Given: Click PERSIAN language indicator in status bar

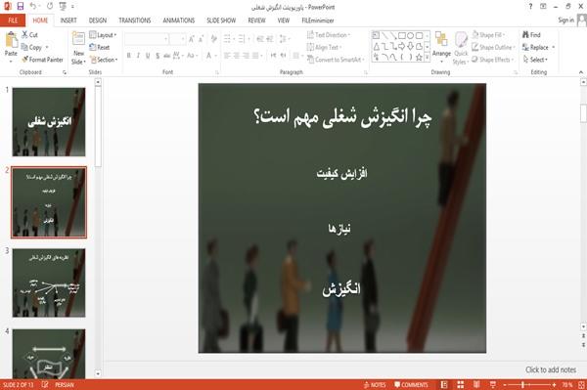Looking at the screenshot, I should coord(65,385).
